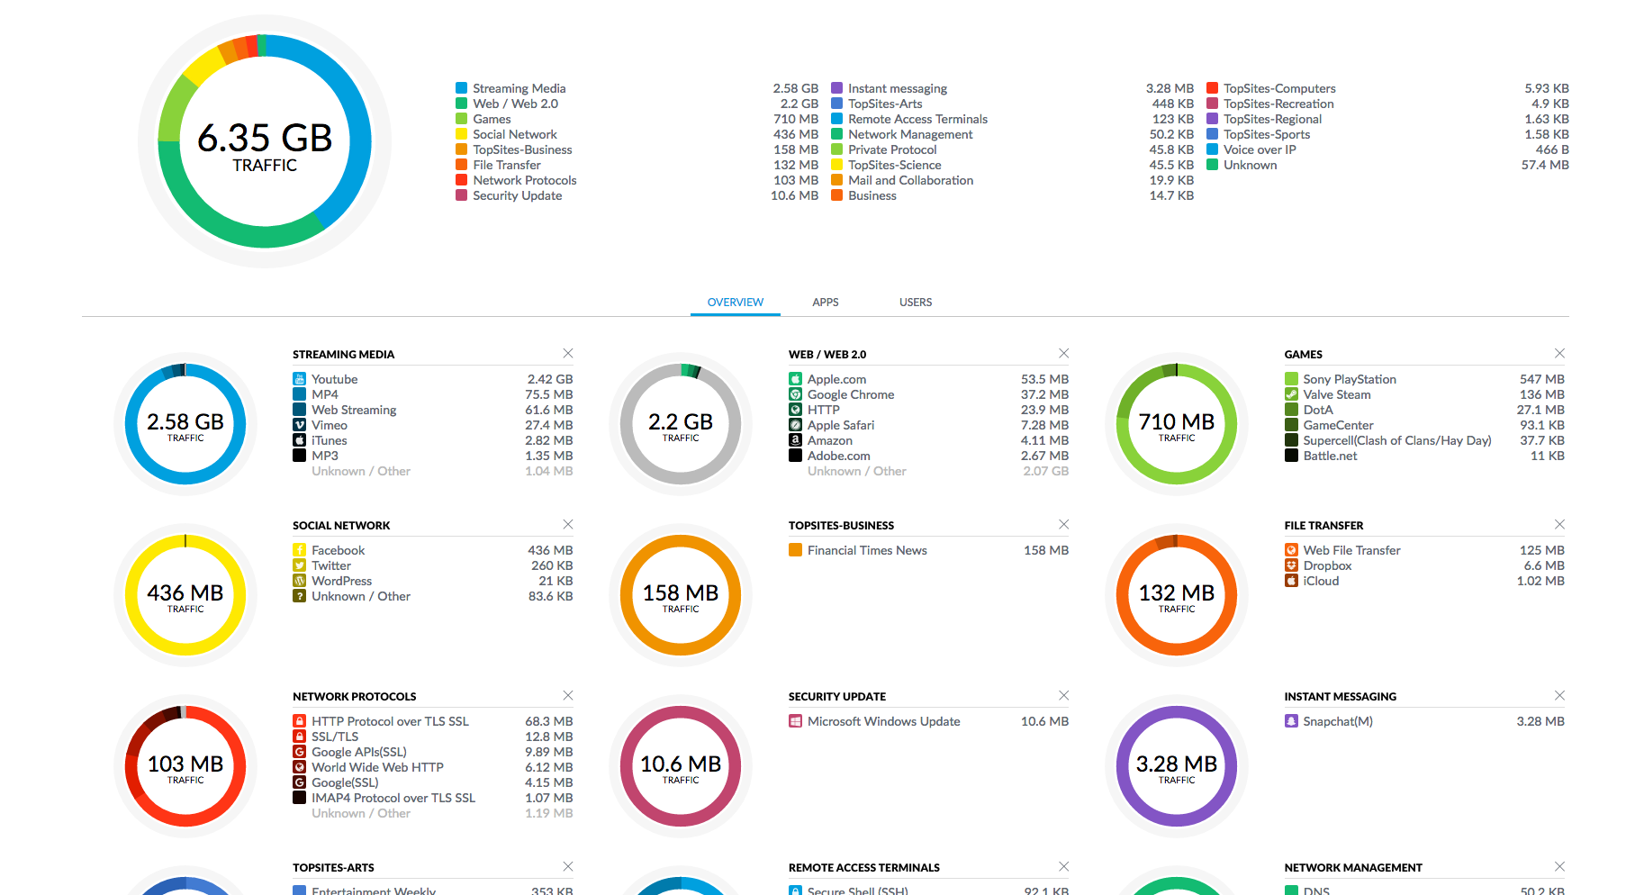The height and width of the screenshot is (895, 1635).
Task: Click Voice over IP in the legend
Action: pyautogui.click(x=1260, y=149)
